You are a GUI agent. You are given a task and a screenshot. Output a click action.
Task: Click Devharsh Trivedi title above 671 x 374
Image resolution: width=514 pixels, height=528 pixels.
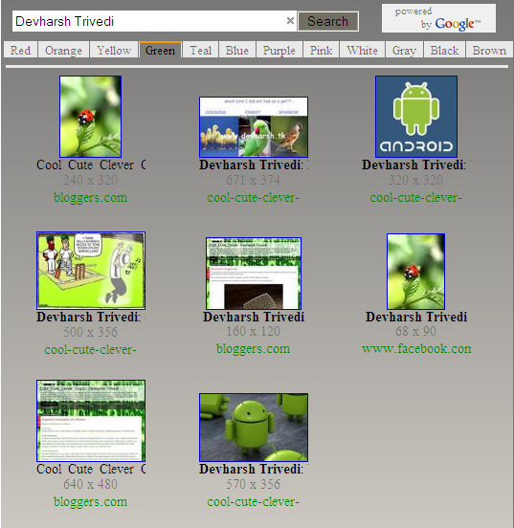coord(254,165)
